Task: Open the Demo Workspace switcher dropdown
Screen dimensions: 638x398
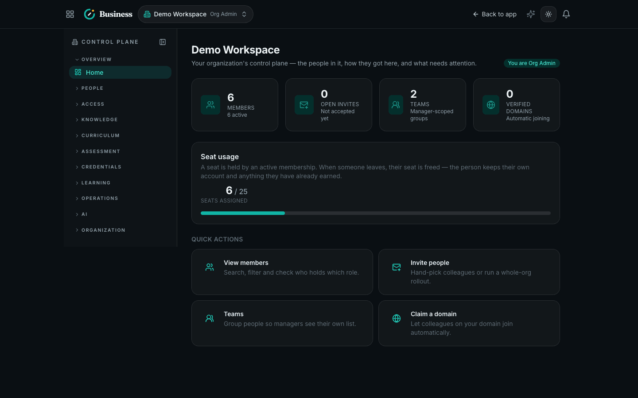Action: point(195,14)
